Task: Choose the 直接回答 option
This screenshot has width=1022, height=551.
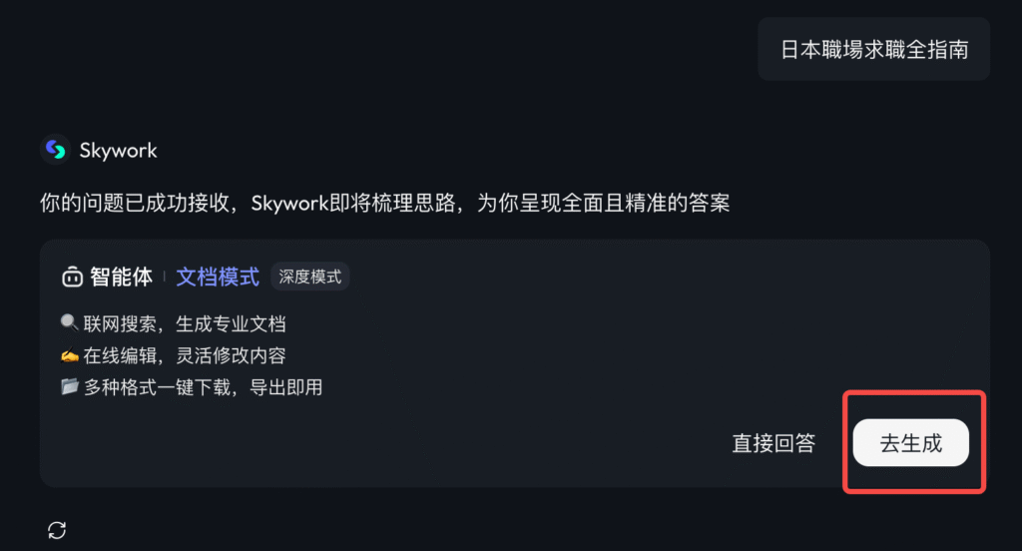Action: (773, 443)
